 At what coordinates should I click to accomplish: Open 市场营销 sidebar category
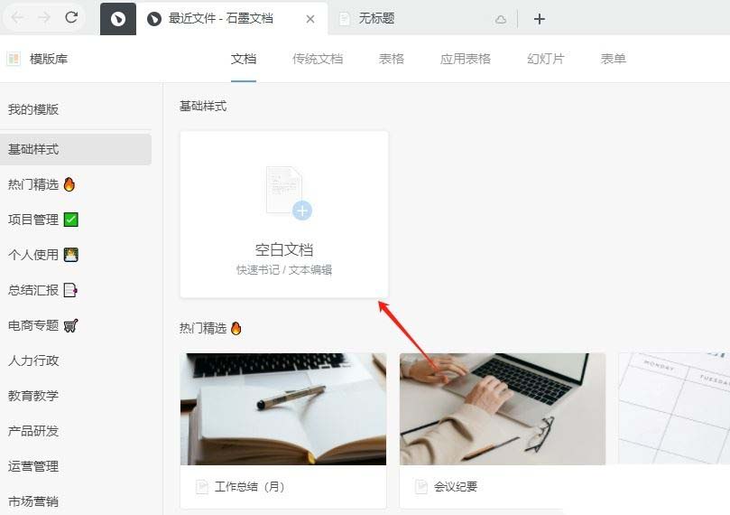pos(33,501)
